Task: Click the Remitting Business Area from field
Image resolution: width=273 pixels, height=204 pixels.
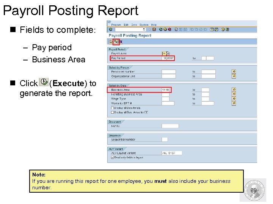Action: click(x=165, y=94)
